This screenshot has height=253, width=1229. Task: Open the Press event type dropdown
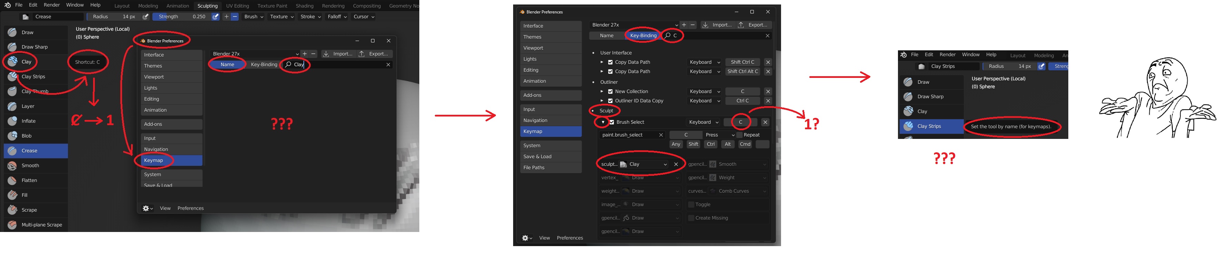pos(719,135)
